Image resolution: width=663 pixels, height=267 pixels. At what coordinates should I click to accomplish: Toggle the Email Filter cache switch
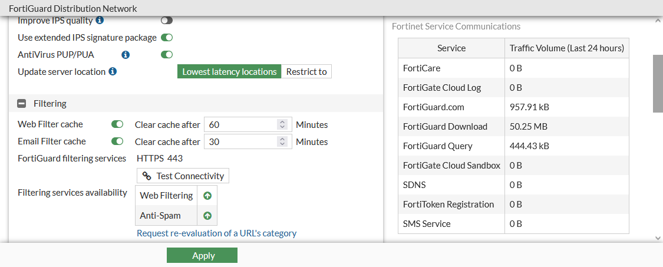pyautogui.click(x=117, y=141)
